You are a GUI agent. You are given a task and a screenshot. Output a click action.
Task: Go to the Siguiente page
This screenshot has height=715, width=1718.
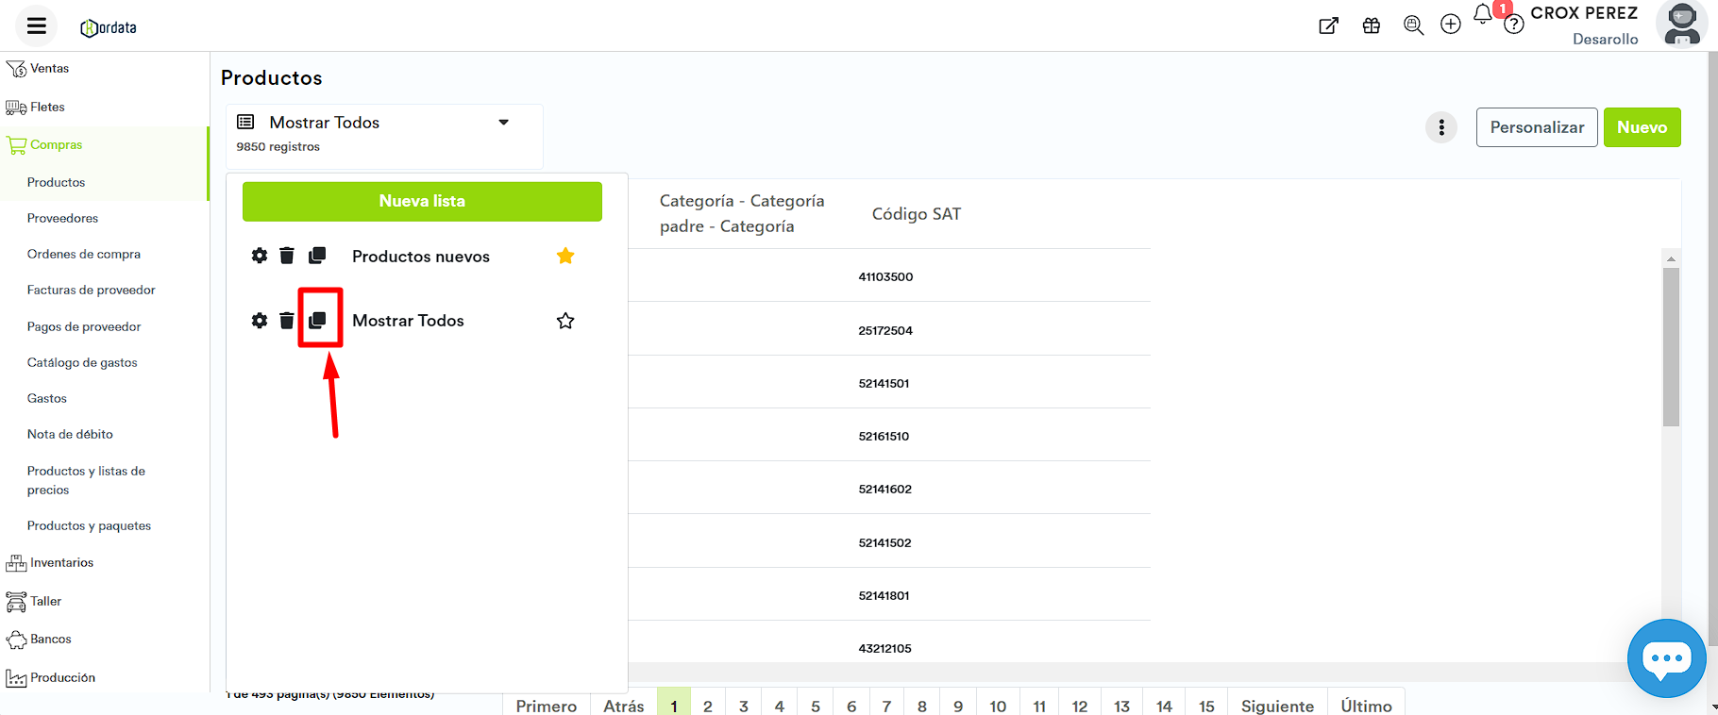[1276, 706]
